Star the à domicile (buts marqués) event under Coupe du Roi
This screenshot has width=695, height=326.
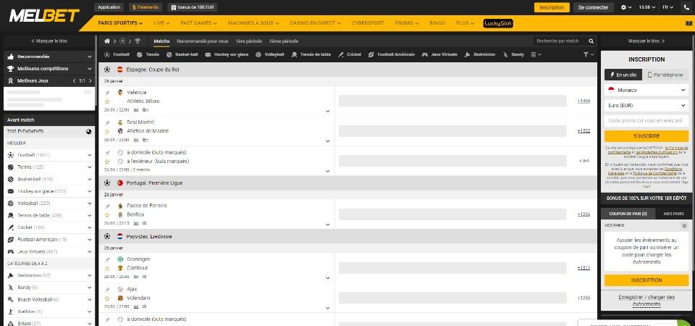click(107, 162)
